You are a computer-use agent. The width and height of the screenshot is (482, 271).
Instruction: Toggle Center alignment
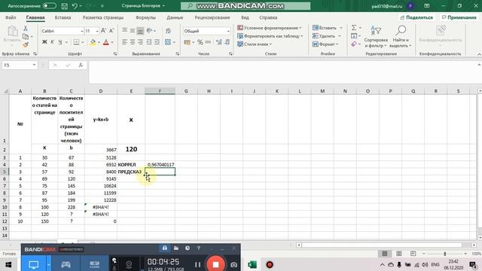(133, 42)
